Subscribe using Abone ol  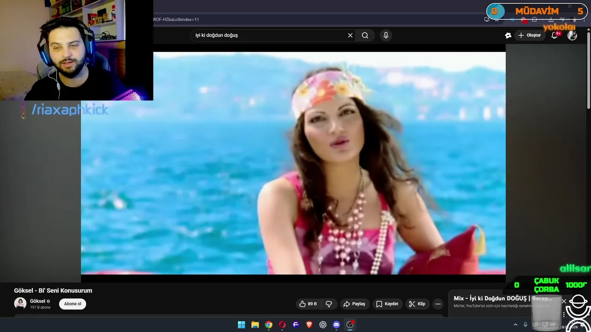(72, 304)
